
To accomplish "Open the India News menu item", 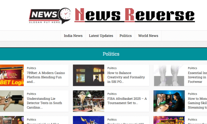I will point(73,36).
